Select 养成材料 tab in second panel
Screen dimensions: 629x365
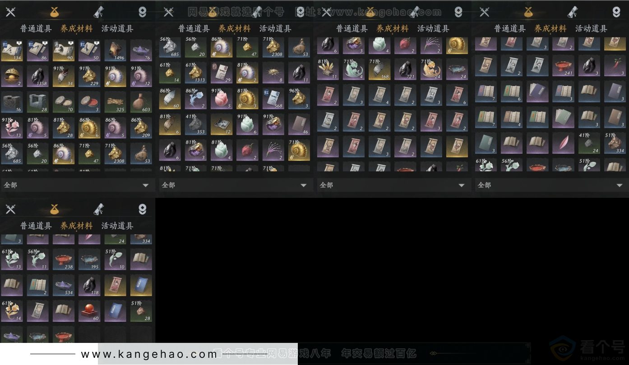235,29
